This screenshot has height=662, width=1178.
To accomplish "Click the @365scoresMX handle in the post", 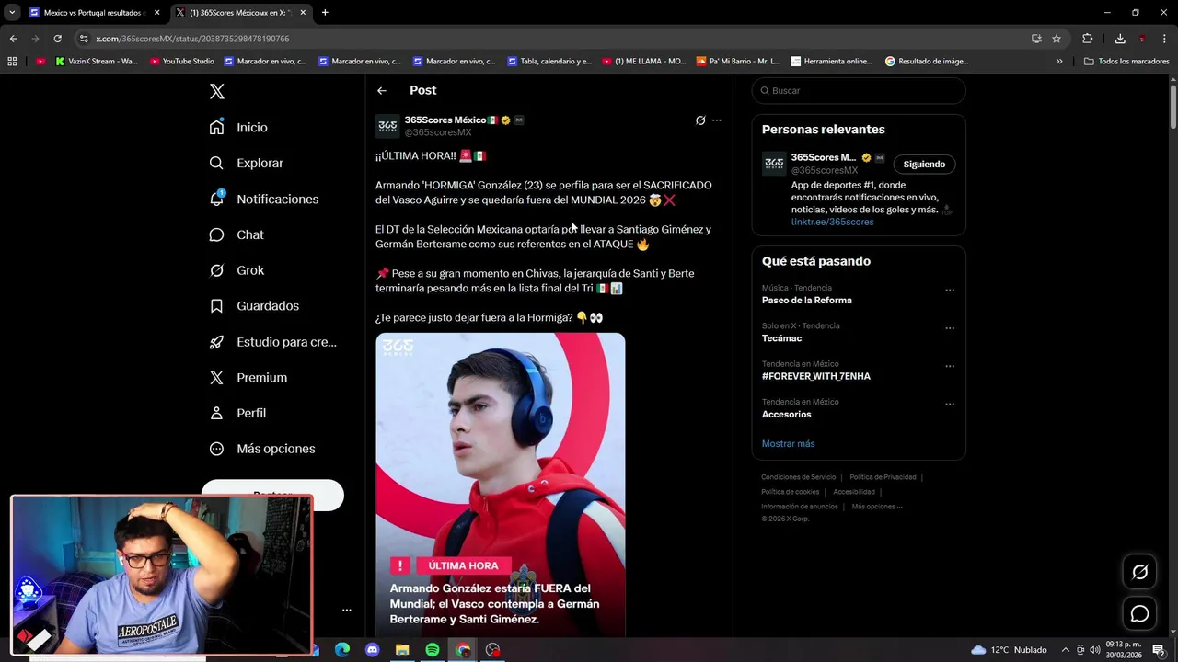I will pyautogui.click(x=438, y=132).
